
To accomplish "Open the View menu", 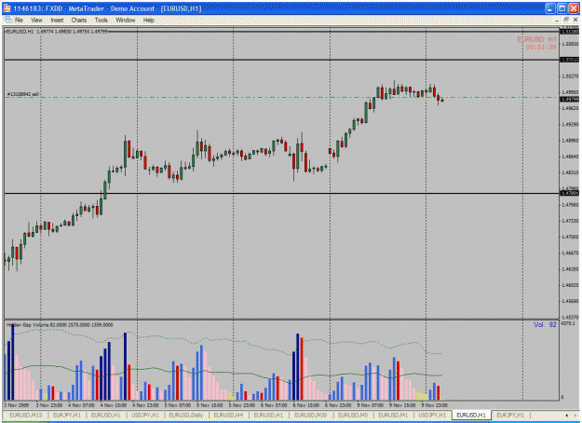I will pyautogui.click(x=36, y=20).
